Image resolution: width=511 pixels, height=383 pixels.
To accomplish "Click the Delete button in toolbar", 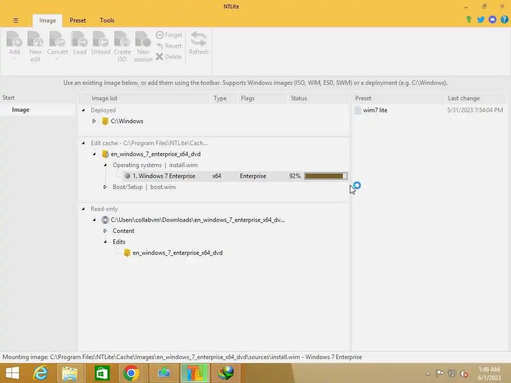I will pos(169,57).
